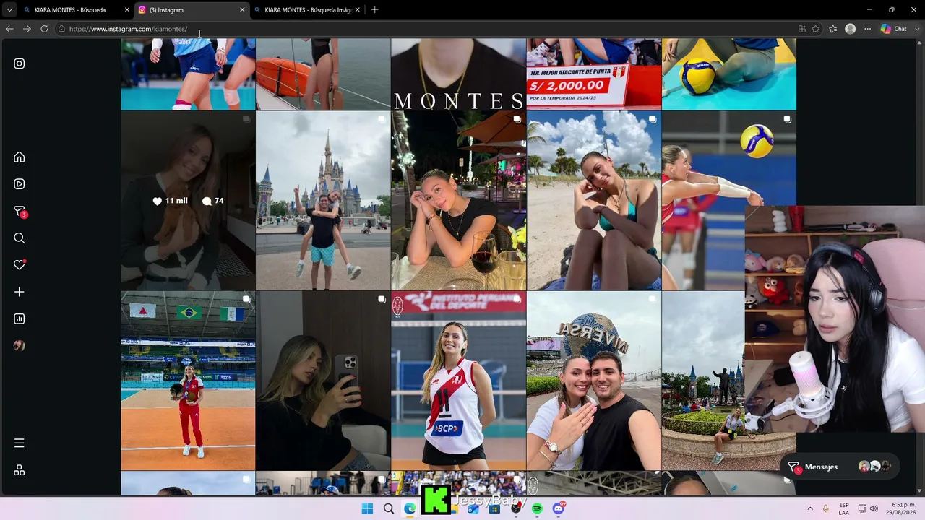This screenshot has width=925, height=520.
Task: Open the Edge browser profile avatar
Action: point(851,29)
